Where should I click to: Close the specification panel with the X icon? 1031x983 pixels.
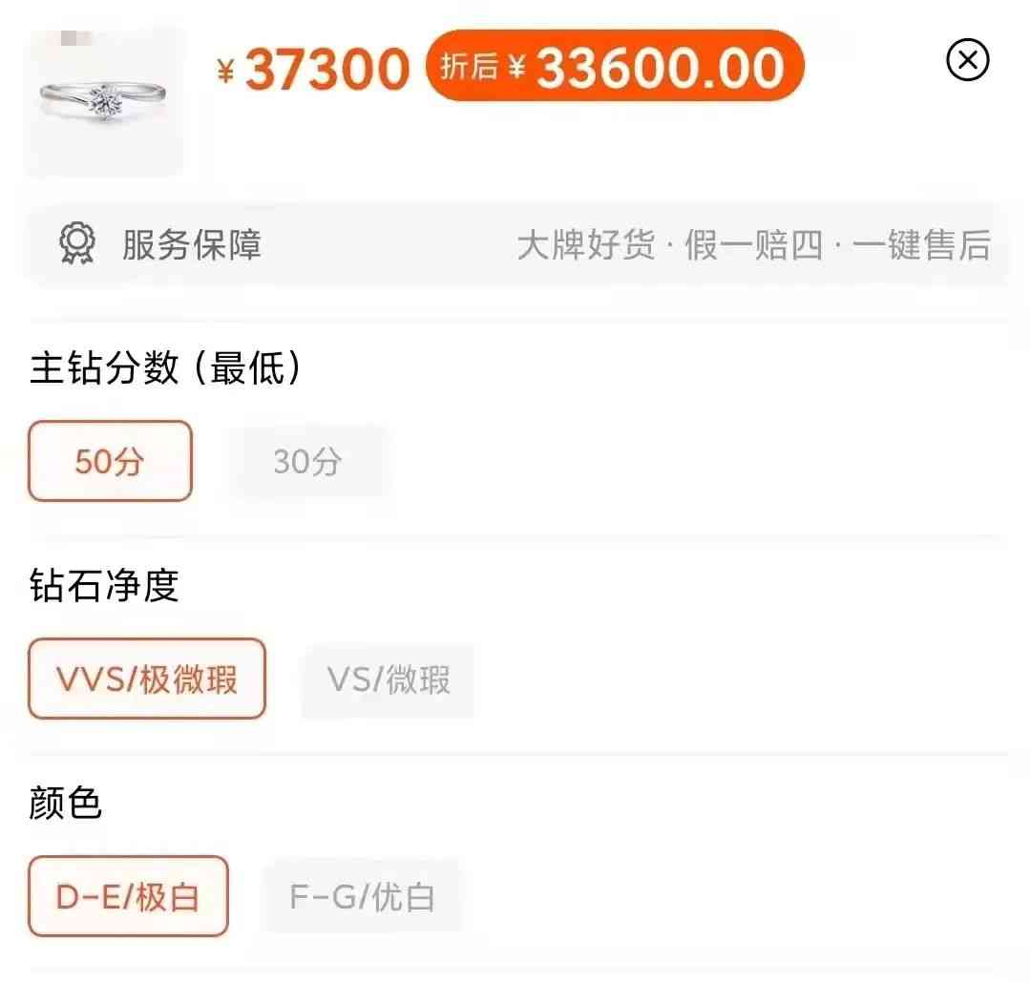point(967,61)
